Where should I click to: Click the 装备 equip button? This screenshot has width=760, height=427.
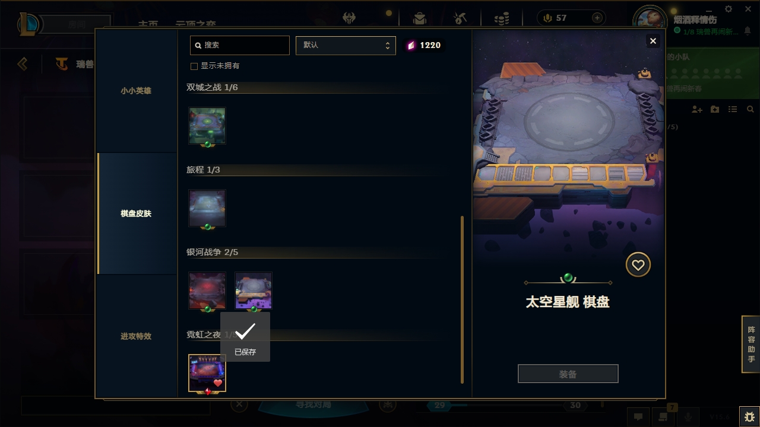click(x=568, y=374)
